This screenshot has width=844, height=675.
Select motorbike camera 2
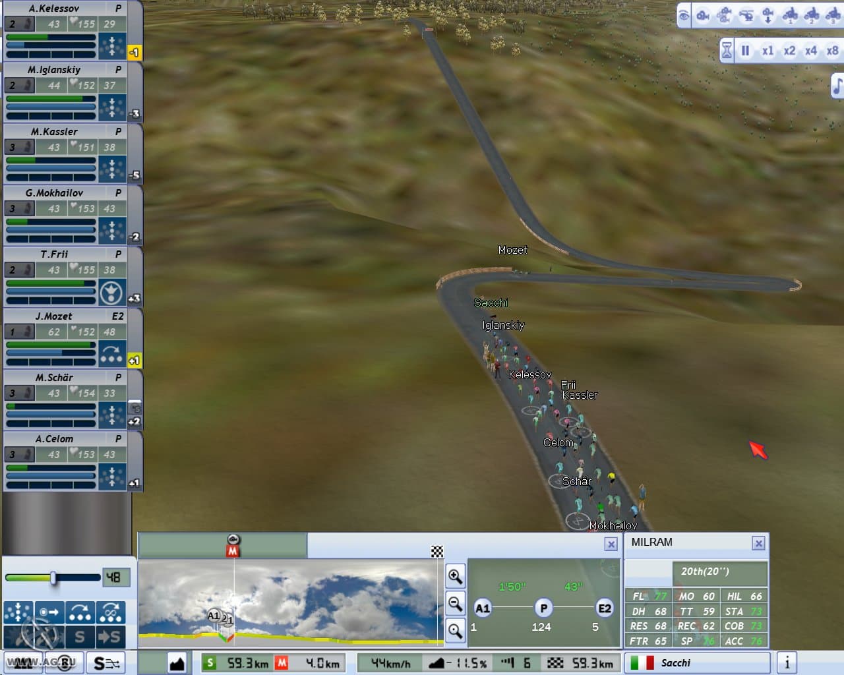click(812, 15)
